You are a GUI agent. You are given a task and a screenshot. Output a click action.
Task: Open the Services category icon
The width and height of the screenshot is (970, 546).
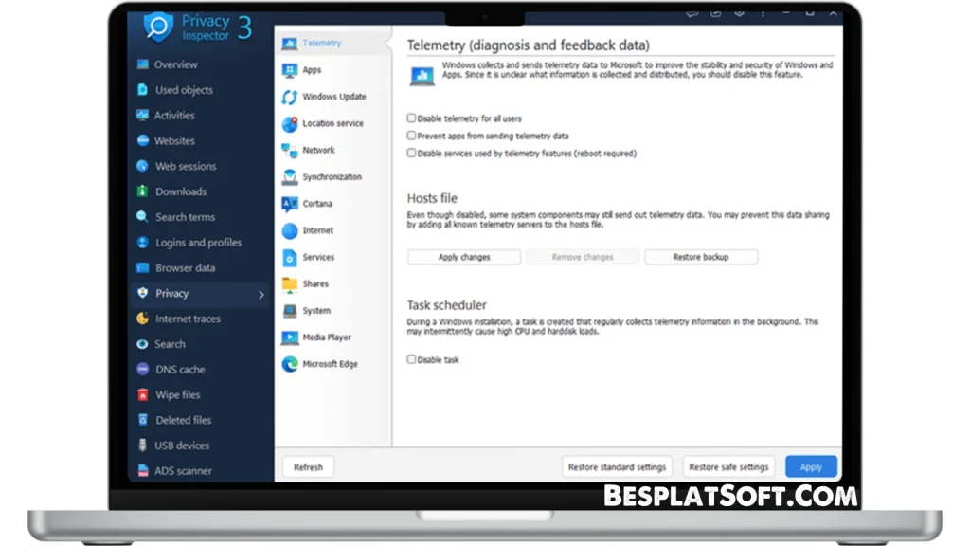point(289,257)
